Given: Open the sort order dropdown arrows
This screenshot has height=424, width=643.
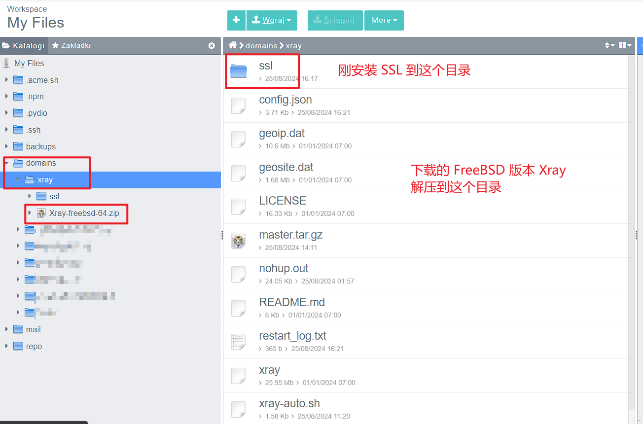Looking at the screenshot, I should pos(609,45).
